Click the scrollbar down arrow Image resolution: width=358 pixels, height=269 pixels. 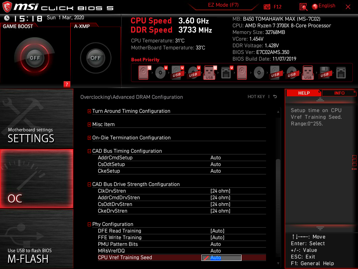coord(278,263)
